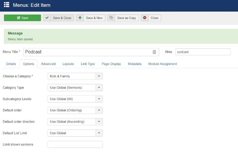
Task: Open the Module Assignment tab
Action: coord(162,64)
